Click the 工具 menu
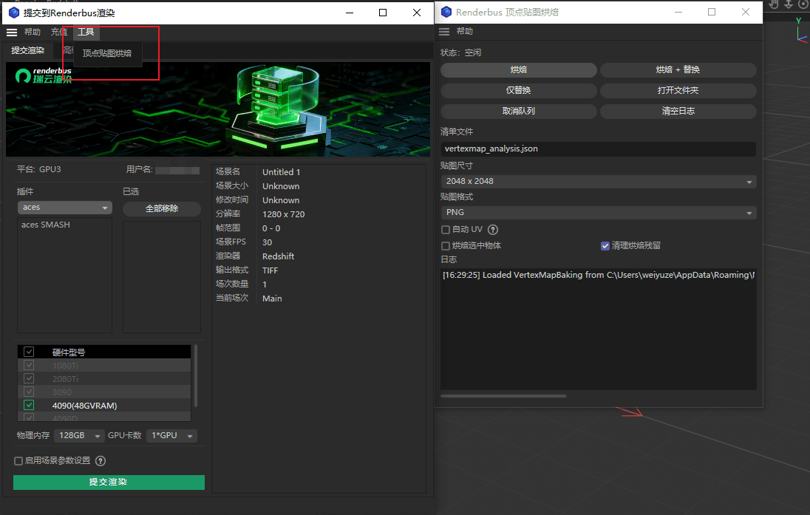The image size is (810, 515). pyautogui.click(x=86, y=32)
